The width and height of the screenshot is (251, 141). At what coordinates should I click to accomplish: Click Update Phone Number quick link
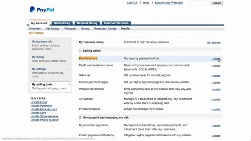(44, 120)
